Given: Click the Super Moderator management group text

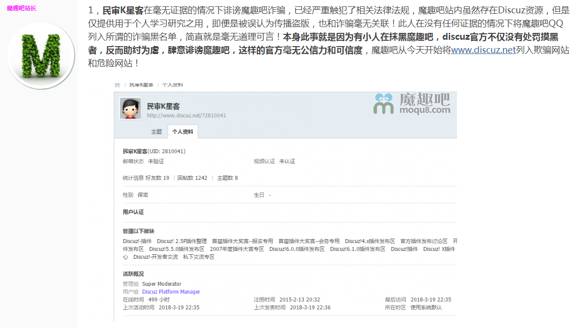Looking at the screenshot, I should pos(162,284).
